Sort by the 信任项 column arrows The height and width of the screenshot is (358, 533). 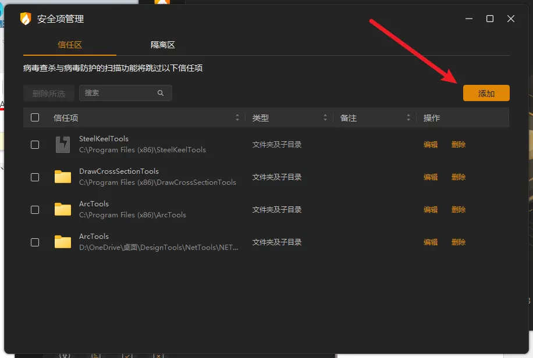coord(237,118)
